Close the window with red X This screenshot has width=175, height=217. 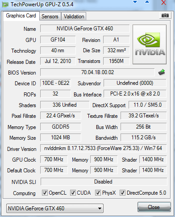tap(164, 2)
